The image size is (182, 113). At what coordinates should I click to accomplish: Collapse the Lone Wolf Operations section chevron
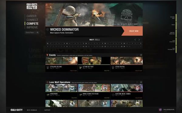pyautogui.click(x=137, y=82)
